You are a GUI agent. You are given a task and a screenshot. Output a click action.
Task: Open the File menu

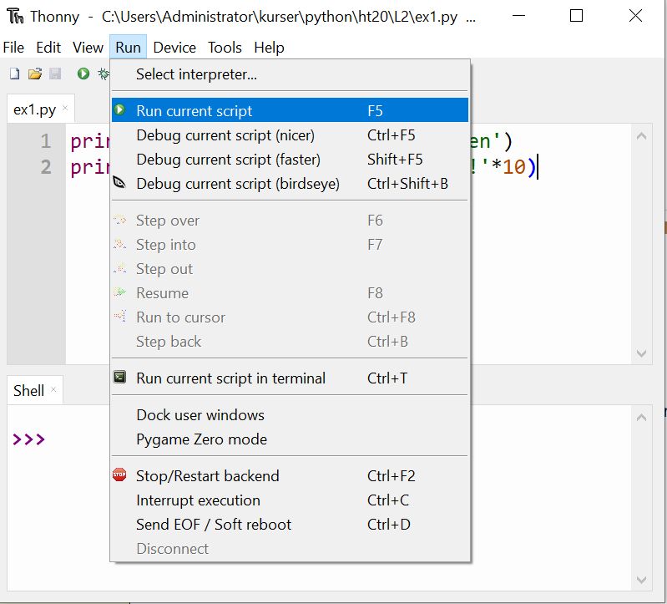tap(13, 48)
